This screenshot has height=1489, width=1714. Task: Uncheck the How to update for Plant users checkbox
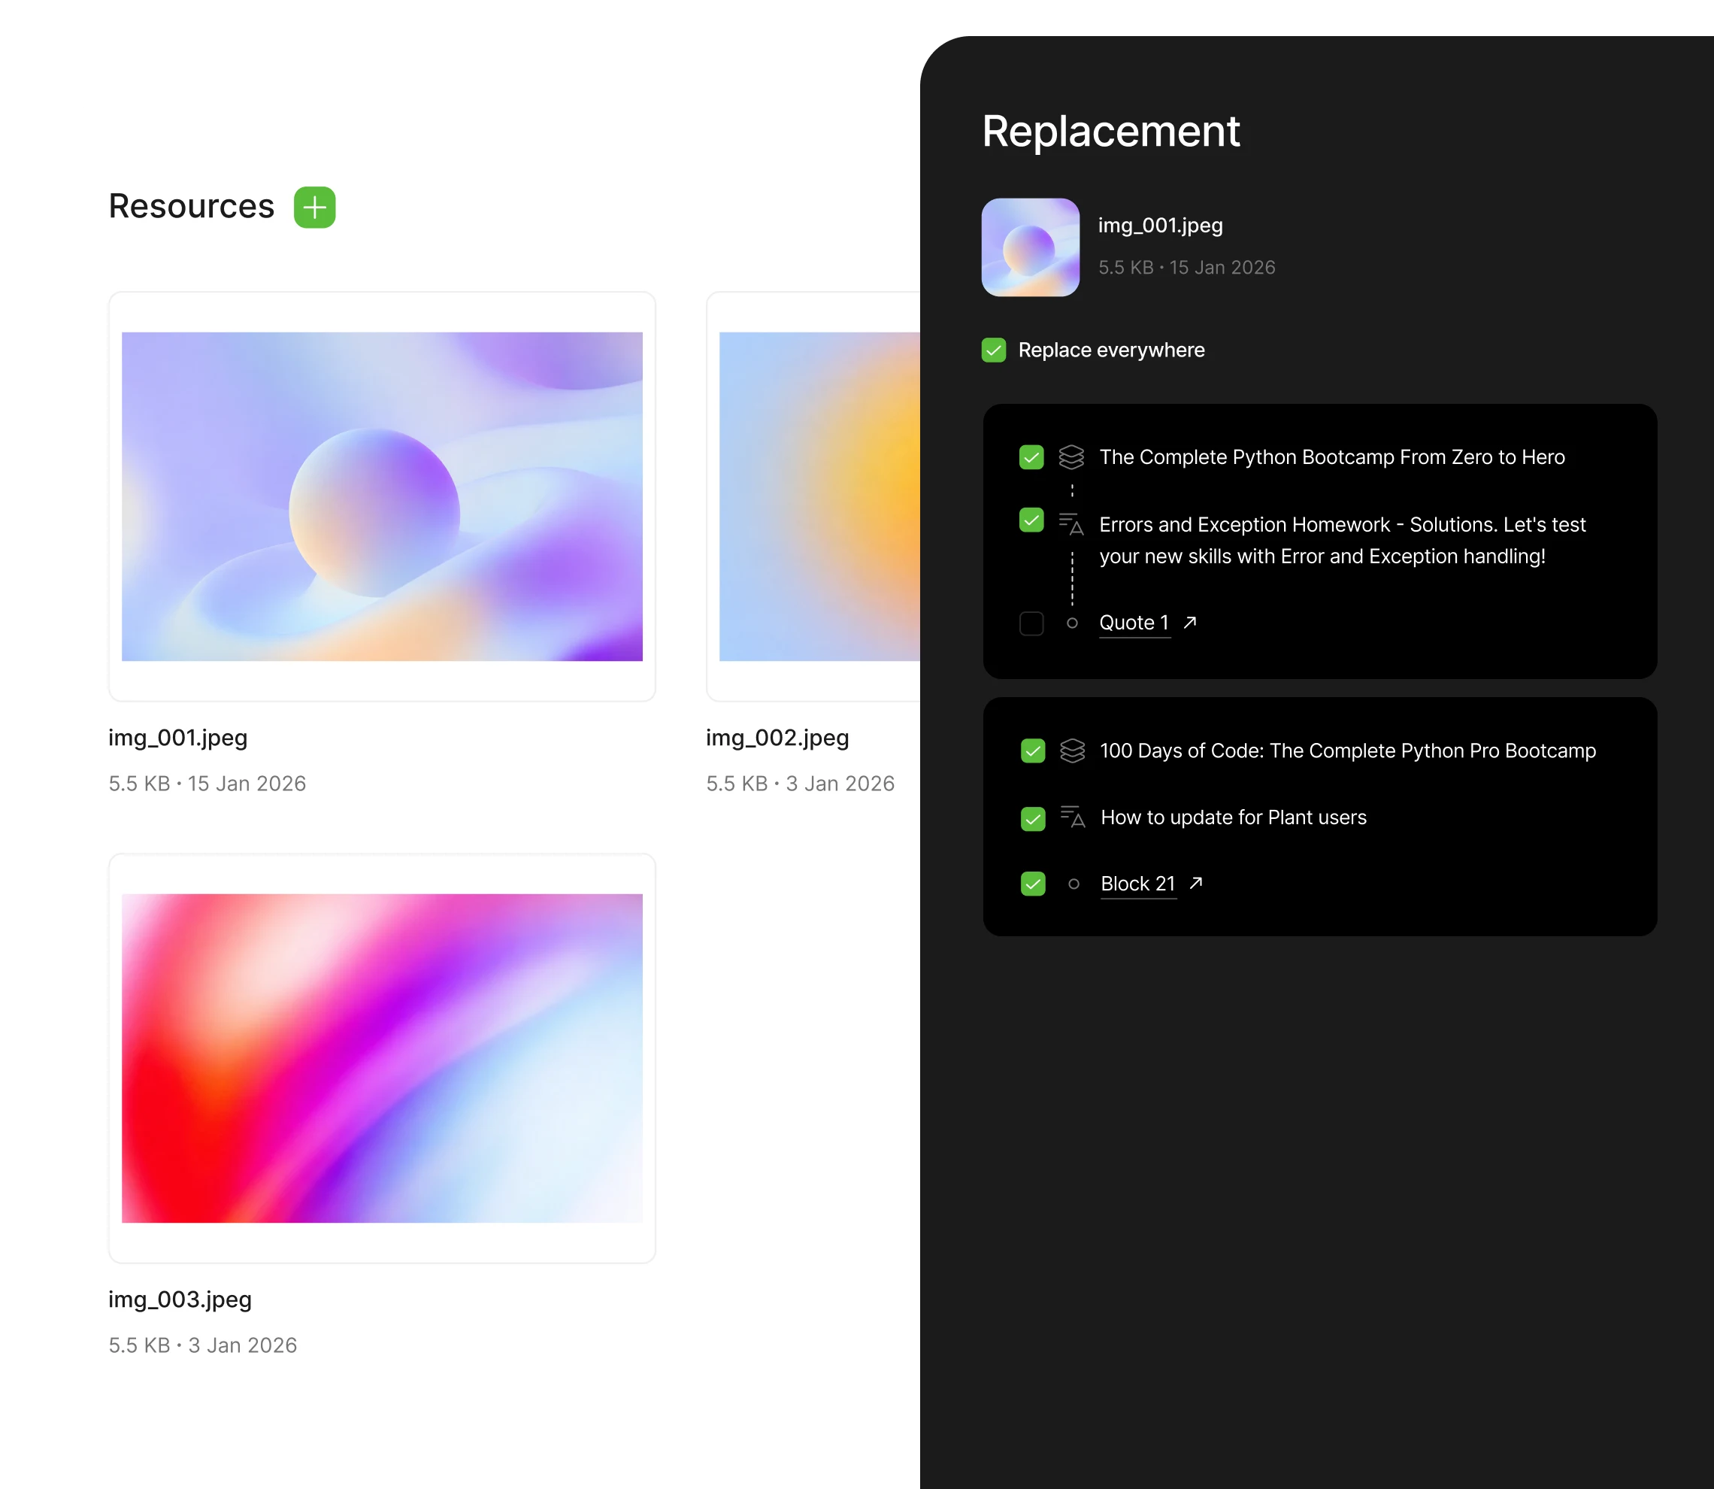(x=1032, y=818)
